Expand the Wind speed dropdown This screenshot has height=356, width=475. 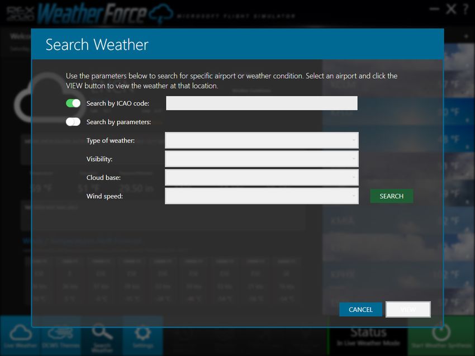click(262, 196)
